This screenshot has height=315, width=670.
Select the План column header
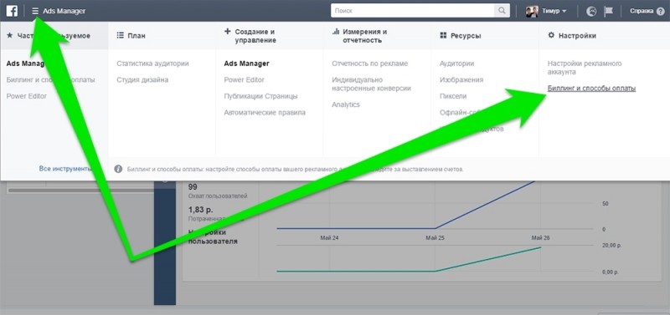point(137,36)
